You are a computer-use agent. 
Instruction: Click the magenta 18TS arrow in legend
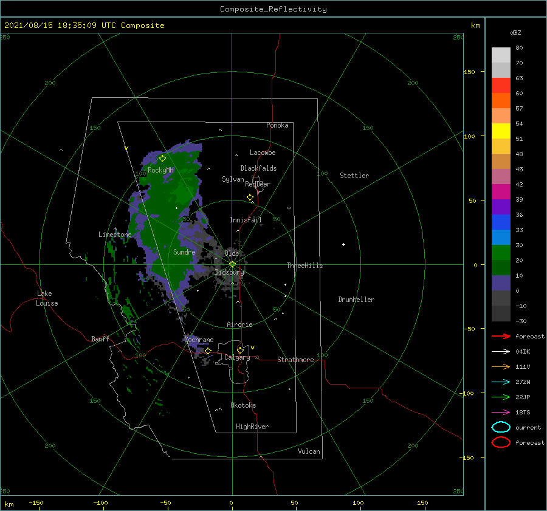(x=501, y=413)
